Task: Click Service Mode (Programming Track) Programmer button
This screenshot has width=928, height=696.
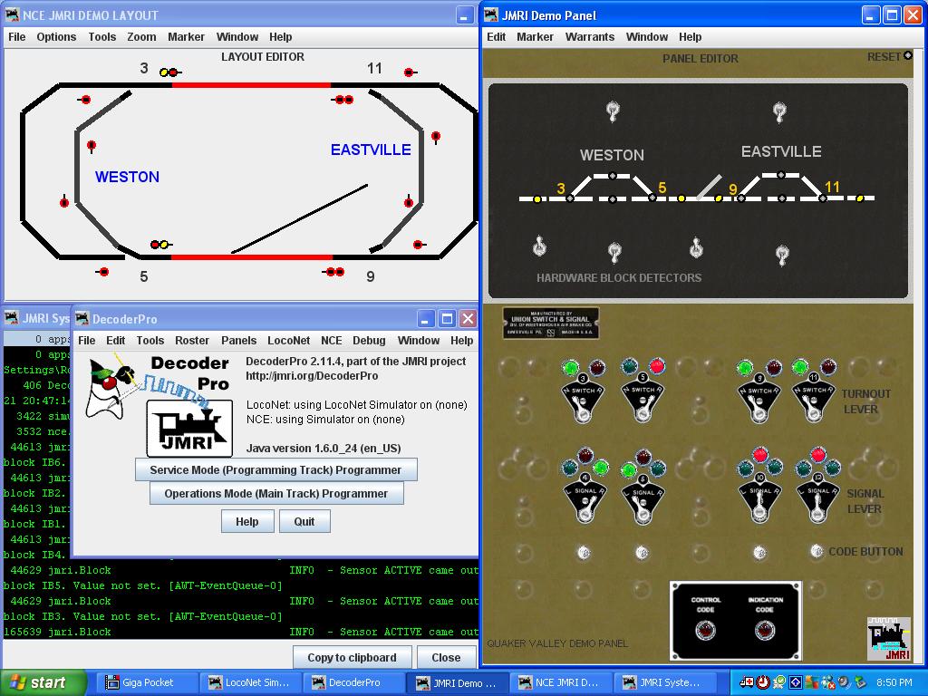Action: pyautogui.click(x=275, y=470)
